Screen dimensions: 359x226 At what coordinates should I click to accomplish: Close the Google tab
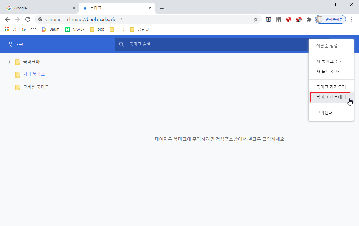click(x=74, y=8)
